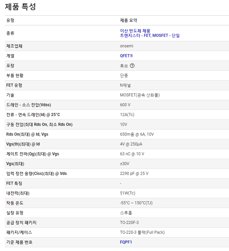Select the Rds On(최대) @ Id, Vgs label
229x251 pixels.
(x=27, y=134)
